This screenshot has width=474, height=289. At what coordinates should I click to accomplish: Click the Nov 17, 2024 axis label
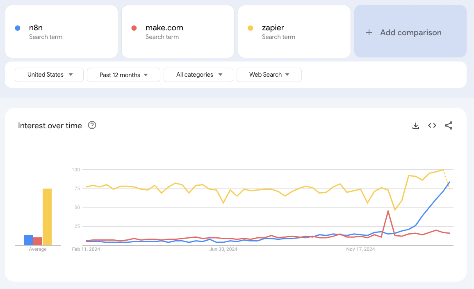(x=360, y=249)
